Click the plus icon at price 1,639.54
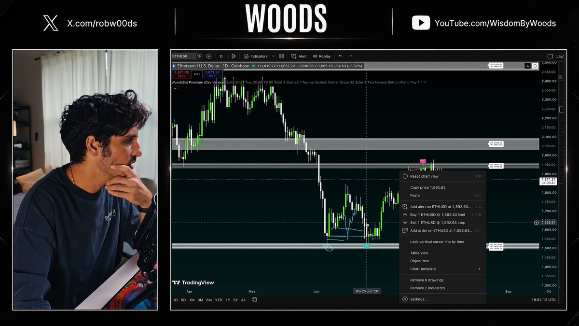Image resolution: width=579 pixels, height=326 pixels. 537,223
